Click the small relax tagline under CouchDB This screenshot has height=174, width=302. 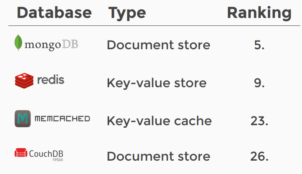[x=58, y=159]
